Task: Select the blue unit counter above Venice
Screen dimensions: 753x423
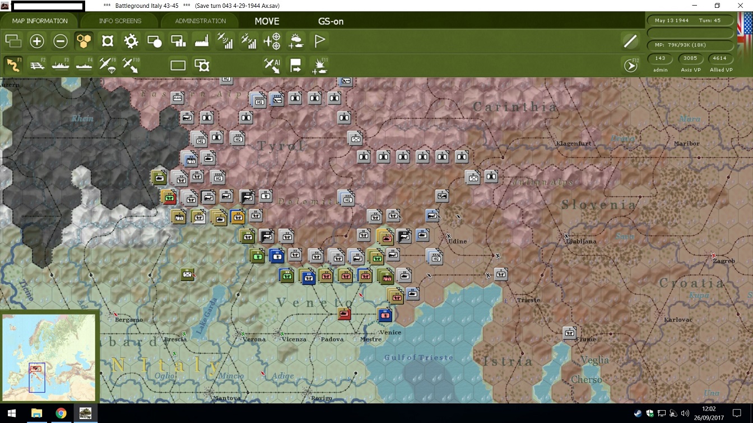Action: 385,316
